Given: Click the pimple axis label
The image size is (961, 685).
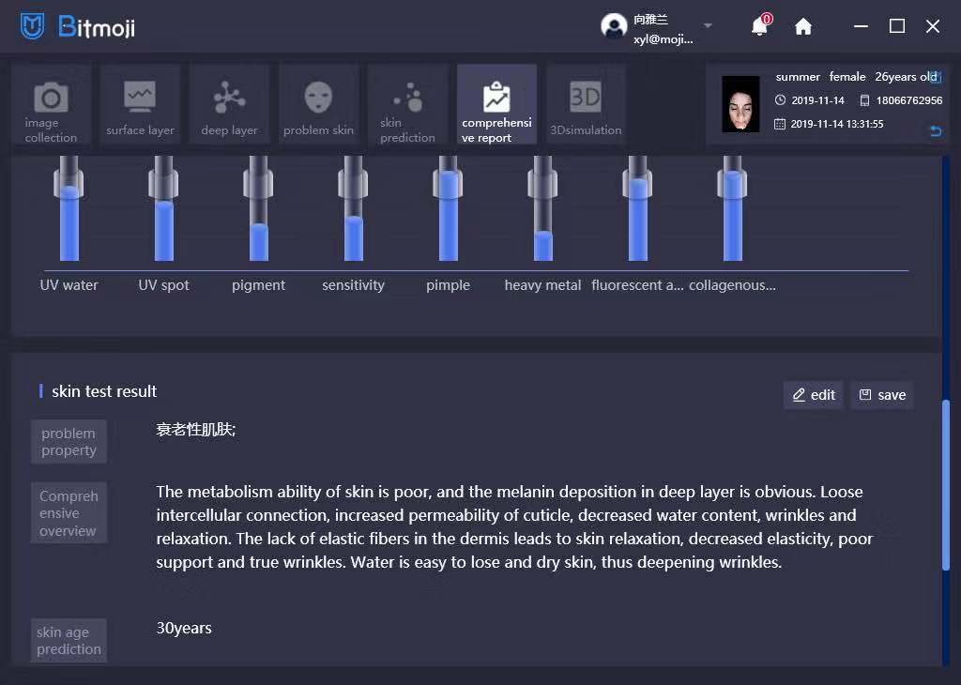Looking at the screenshot, I should 448,285.
